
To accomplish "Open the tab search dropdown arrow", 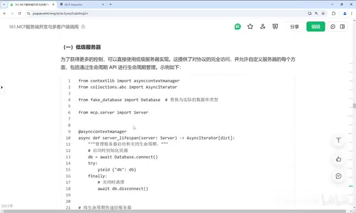I will point(4,5).
